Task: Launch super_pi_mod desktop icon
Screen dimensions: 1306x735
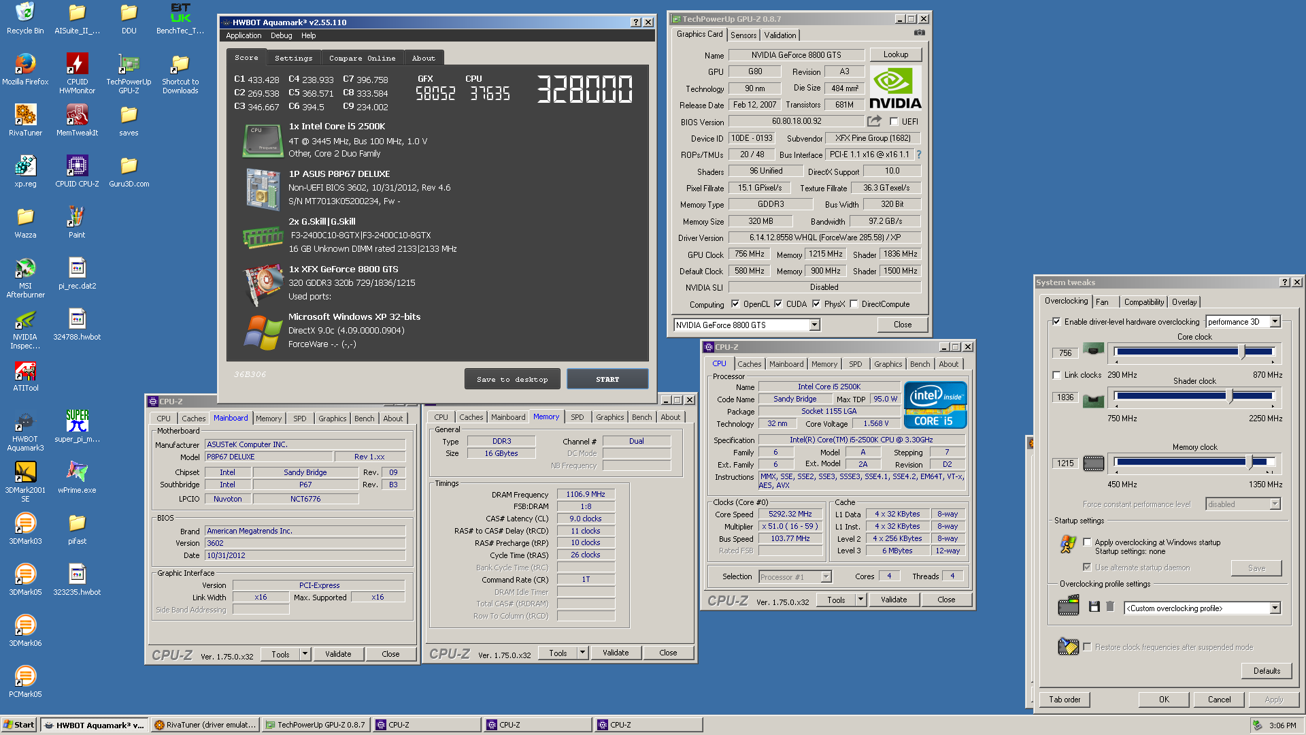Action: 77,427
